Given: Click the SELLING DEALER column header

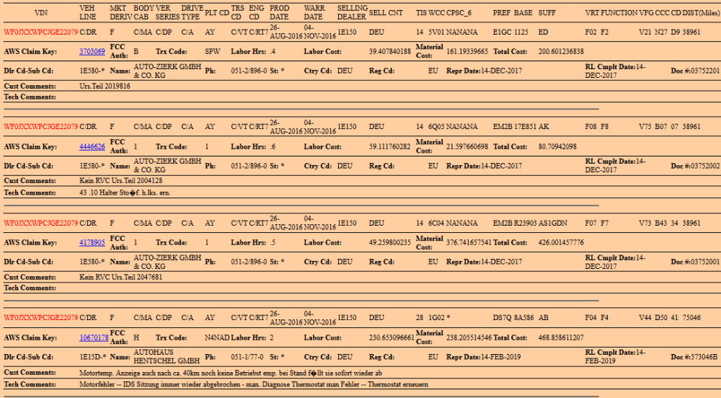Looking at the screenshot, I should (352, 13).
